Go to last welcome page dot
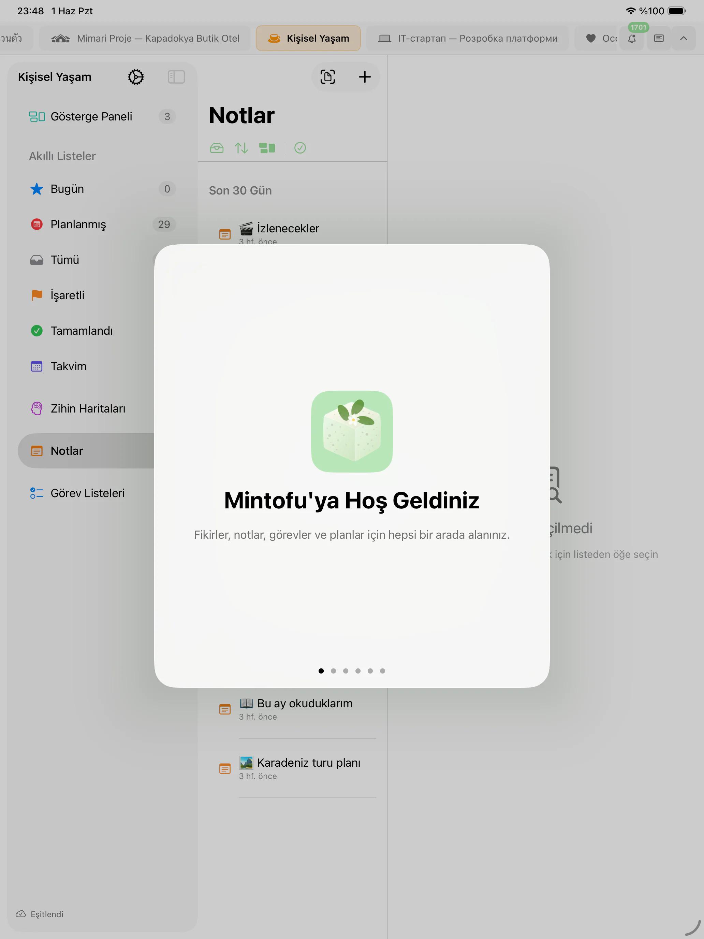Image resolution: width=704 pixels, height=939 pixels. [x=383, y=671]
